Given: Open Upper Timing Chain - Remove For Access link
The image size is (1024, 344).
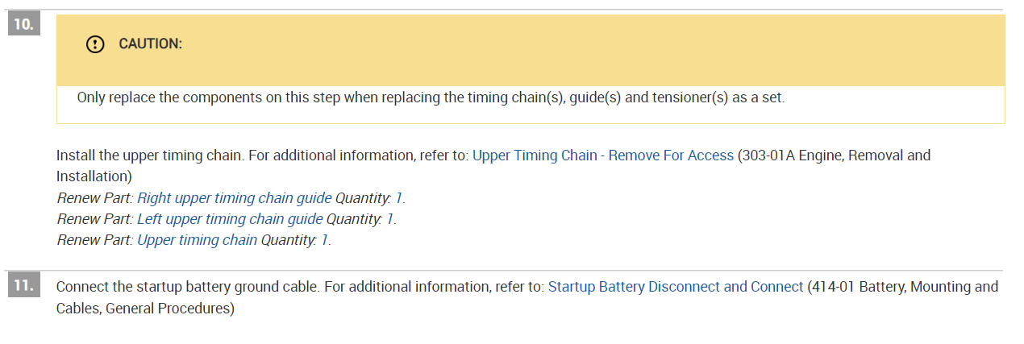Looking at the screenshot, I should [603, 155].
